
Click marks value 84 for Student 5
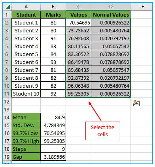click(x=53, y=54)
